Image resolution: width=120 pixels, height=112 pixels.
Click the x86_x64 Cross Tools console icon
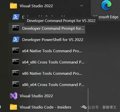(x=16, y=84)
